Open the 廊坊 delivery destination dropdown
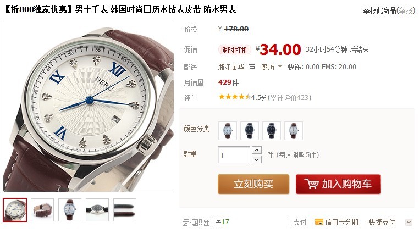419x233 pixels. (x=272, y=67)
